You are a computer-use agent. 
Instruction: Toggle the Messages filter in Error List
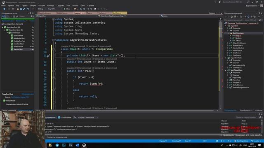tap(64, 118)
